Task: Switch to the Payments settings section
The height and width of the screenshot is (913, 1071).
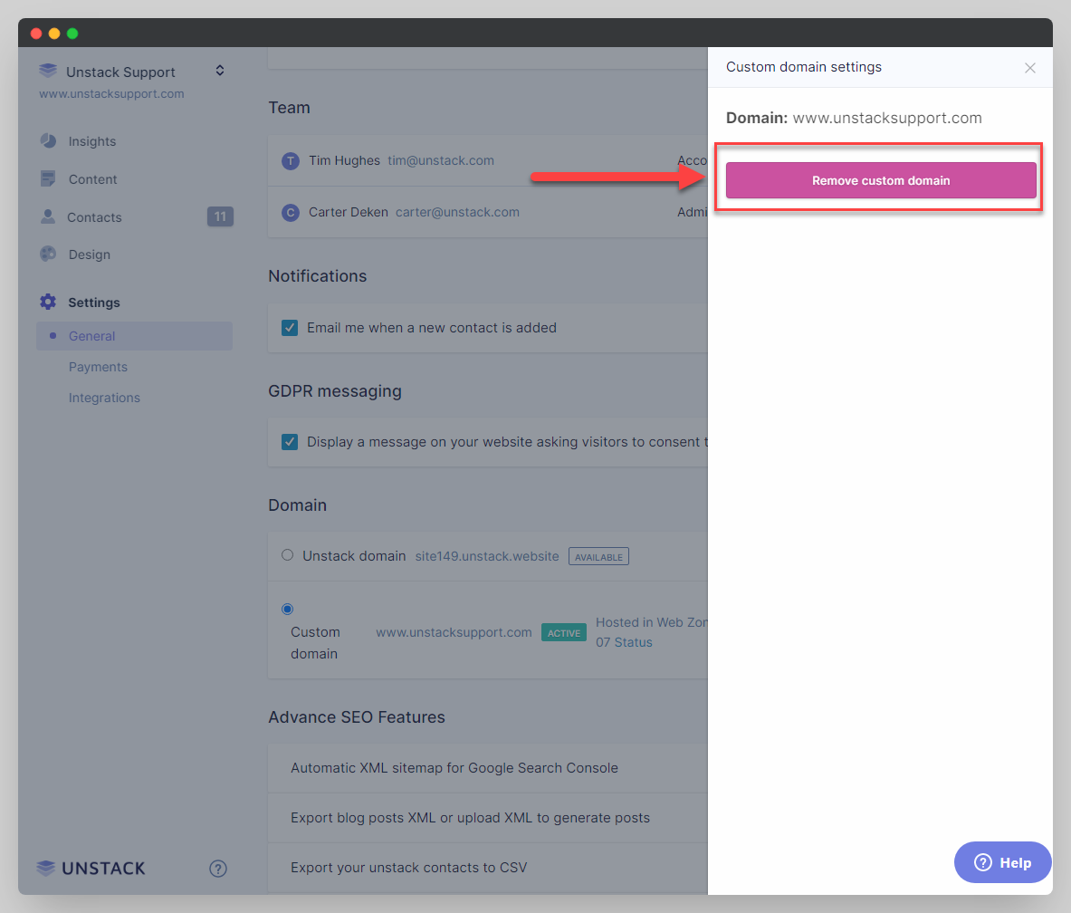Action: click(98, 367)
